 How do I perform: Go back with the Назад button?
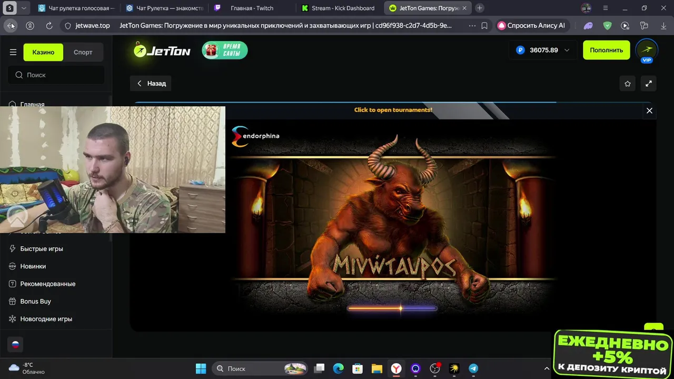pos(151,83)
